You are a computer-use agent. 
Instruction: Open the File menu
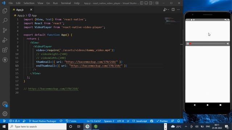click(11, 3)
